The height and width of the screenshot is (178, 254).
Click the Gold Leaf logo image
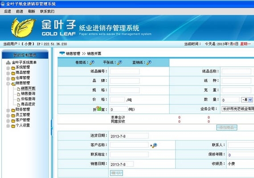coord(23,28)
